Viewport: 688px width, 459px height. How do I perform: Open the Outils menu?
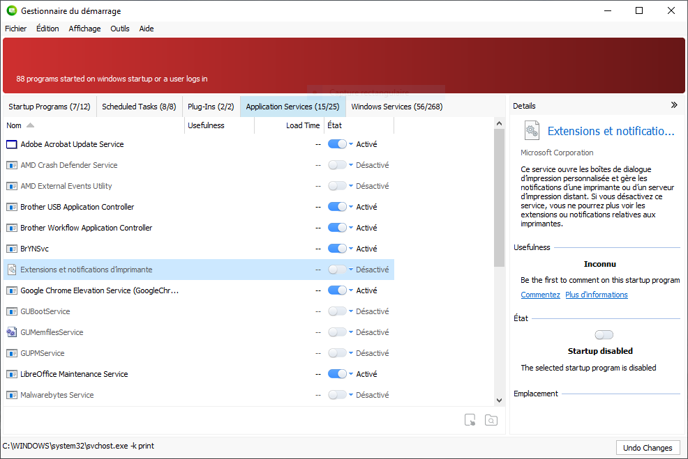pos(120,29)
